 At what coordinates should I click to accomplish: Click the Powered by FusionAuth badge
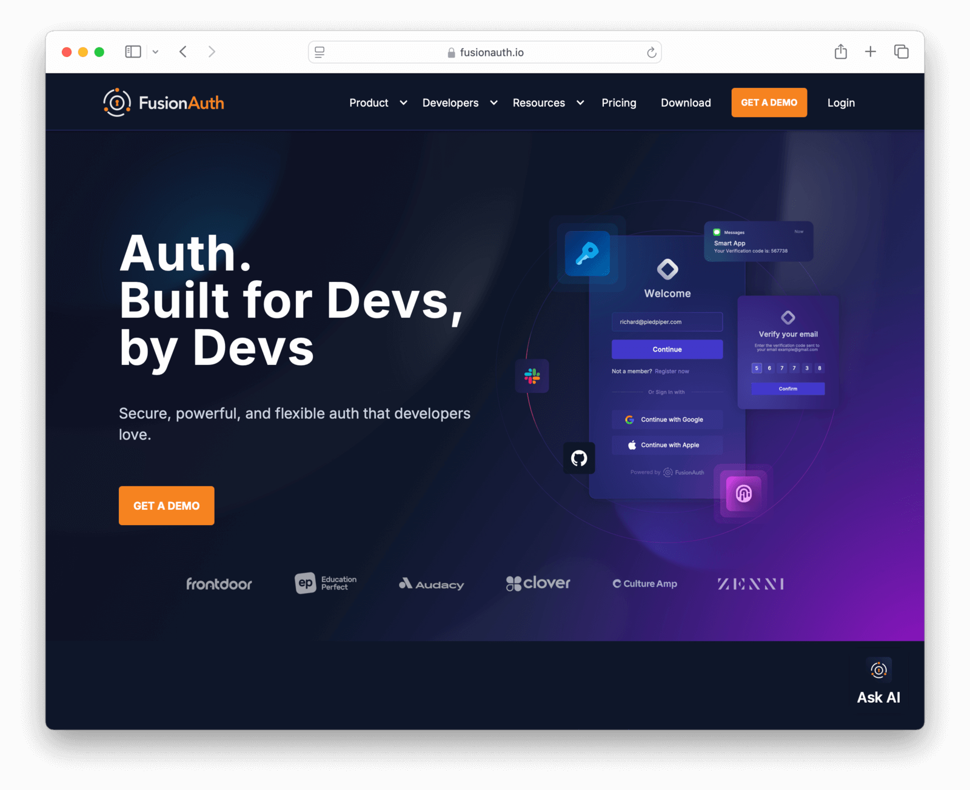click(x=667, y=472)
